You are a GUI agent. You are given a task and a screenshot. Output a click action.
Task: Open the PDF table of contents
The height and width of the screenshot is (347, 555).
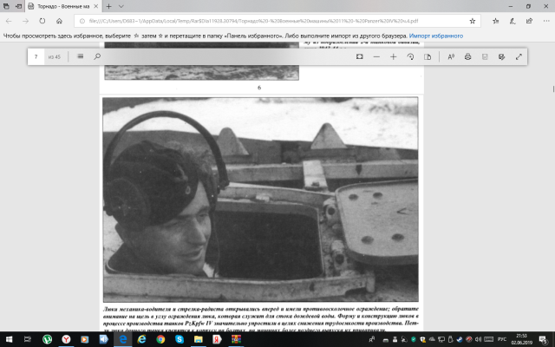pos(81,56)
